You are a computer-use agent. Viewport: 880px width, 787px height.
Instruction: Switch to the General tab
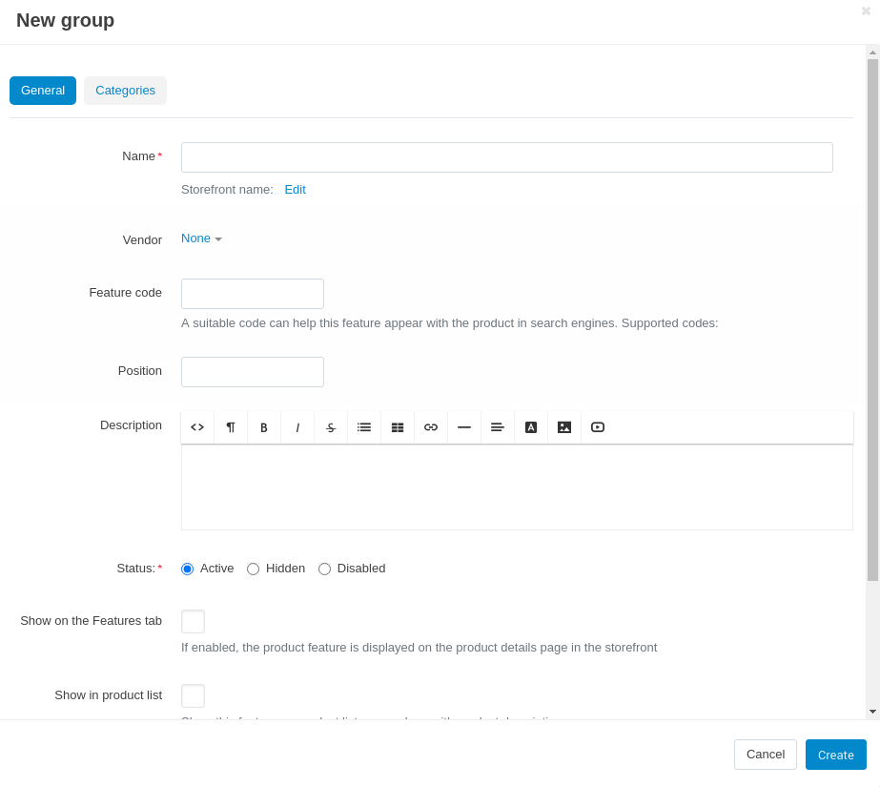(x=43, y=91)
